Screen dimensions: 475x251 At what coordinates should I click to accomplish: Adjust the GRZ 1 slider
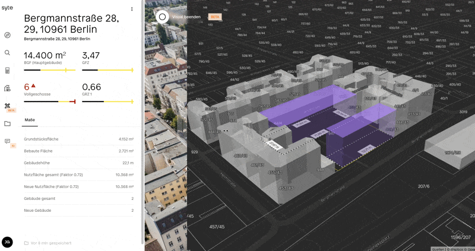[107, 101]
